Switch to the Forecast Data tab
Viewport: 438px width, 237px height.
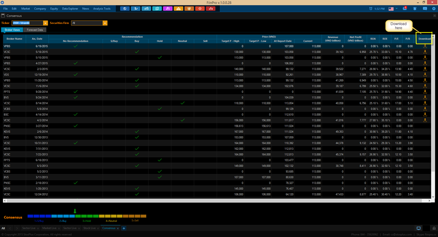click(x=35, y=30)
